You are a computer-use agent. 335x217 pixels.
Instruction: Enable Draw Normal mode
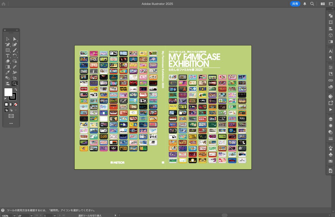6,110
